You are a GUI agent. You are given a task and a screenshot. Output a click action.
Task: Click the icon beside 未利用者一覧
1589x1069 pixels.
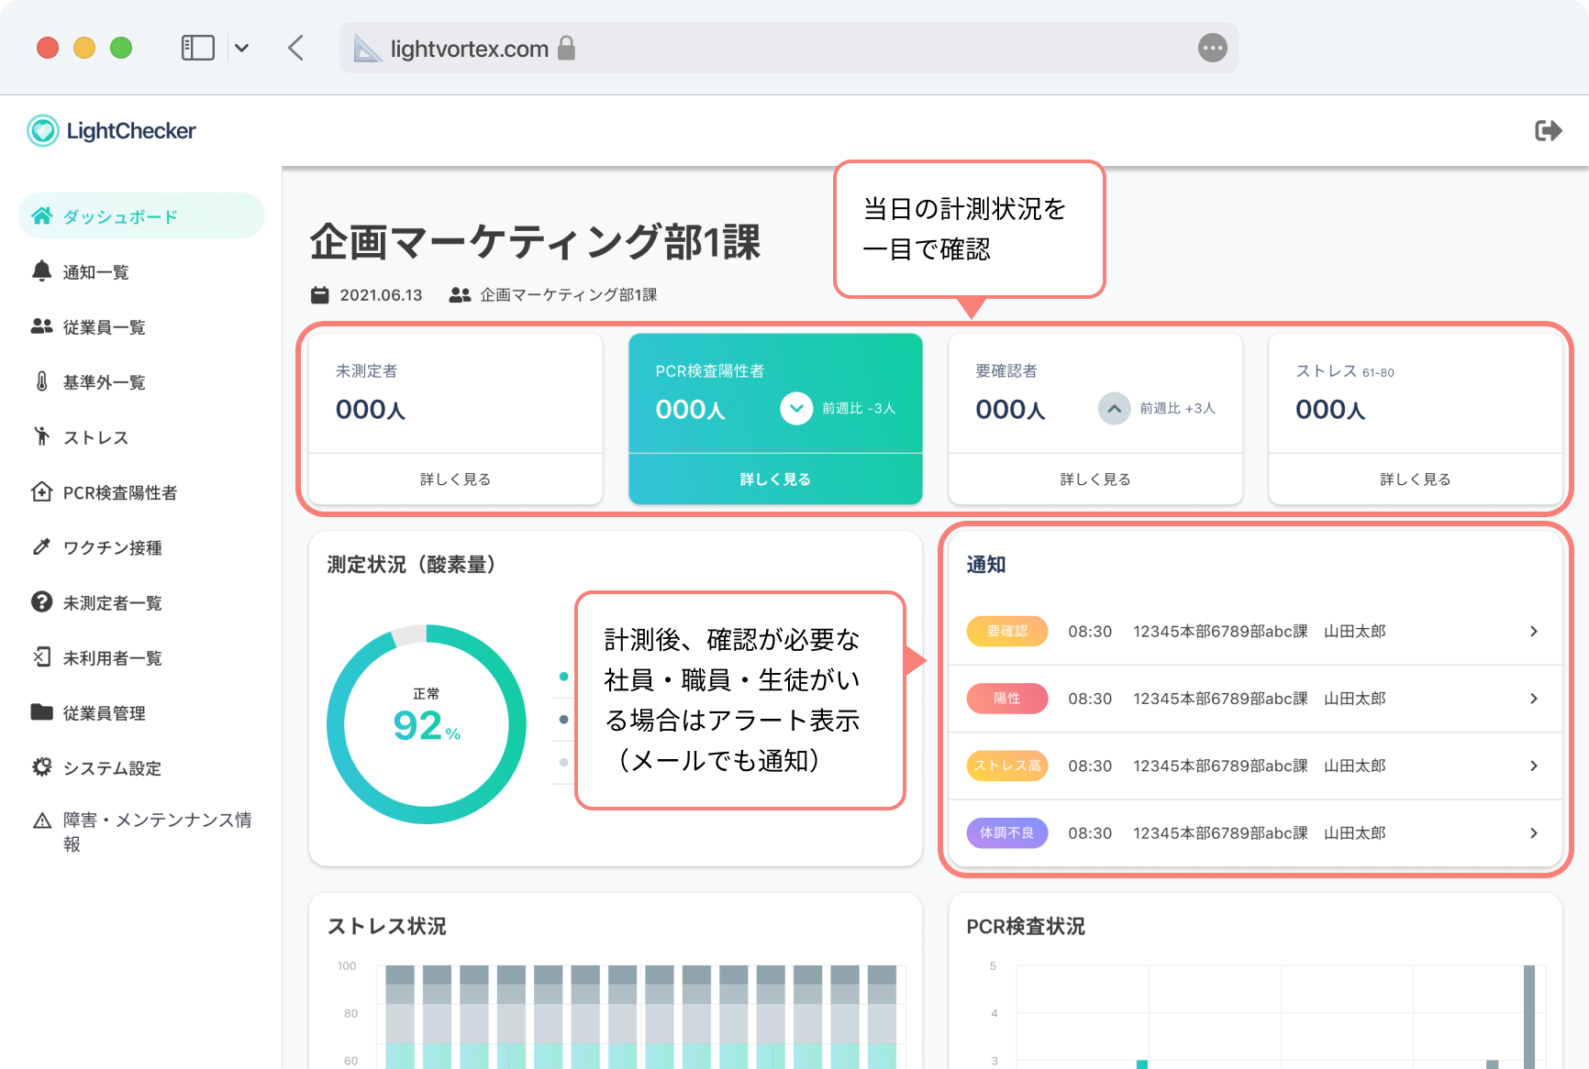pos(41,656)
